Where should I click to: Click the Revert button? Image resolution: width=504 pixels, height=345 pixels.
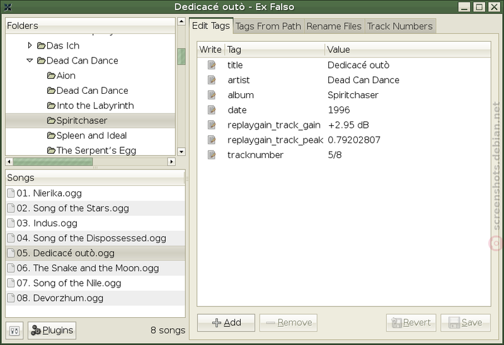[x=411, y=322]
